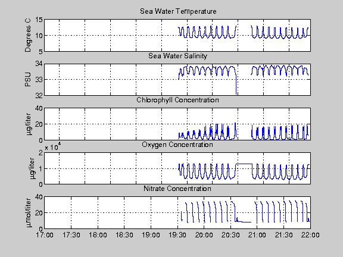The height and width of the screenshot is (257, 343).
Task: Click the 18:00 tick label
Action: click(98, 235)
